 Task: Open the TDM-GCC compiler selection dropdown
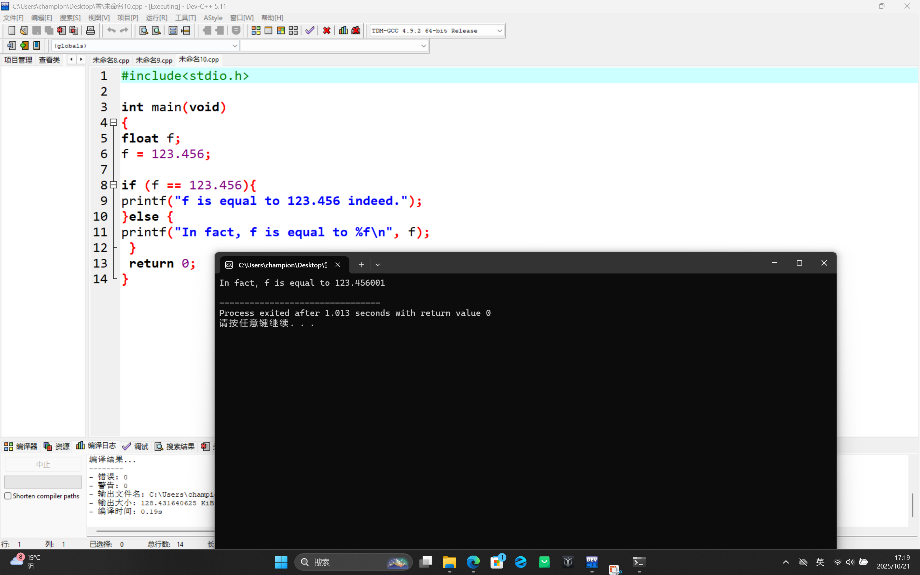499,31
